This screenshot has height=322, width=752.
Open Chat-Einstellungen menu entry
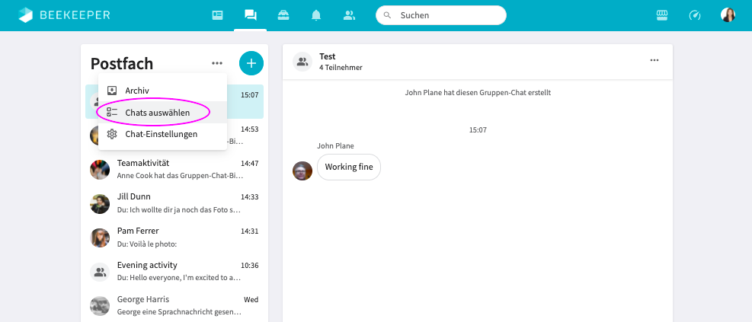[162, 134]
